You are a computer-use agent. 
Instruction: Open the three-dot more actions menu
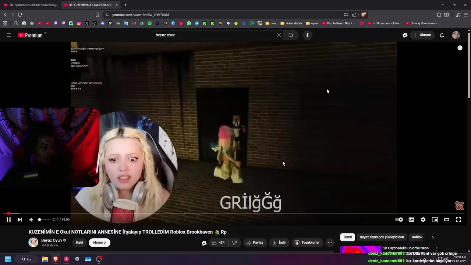(x=330, y=243)
